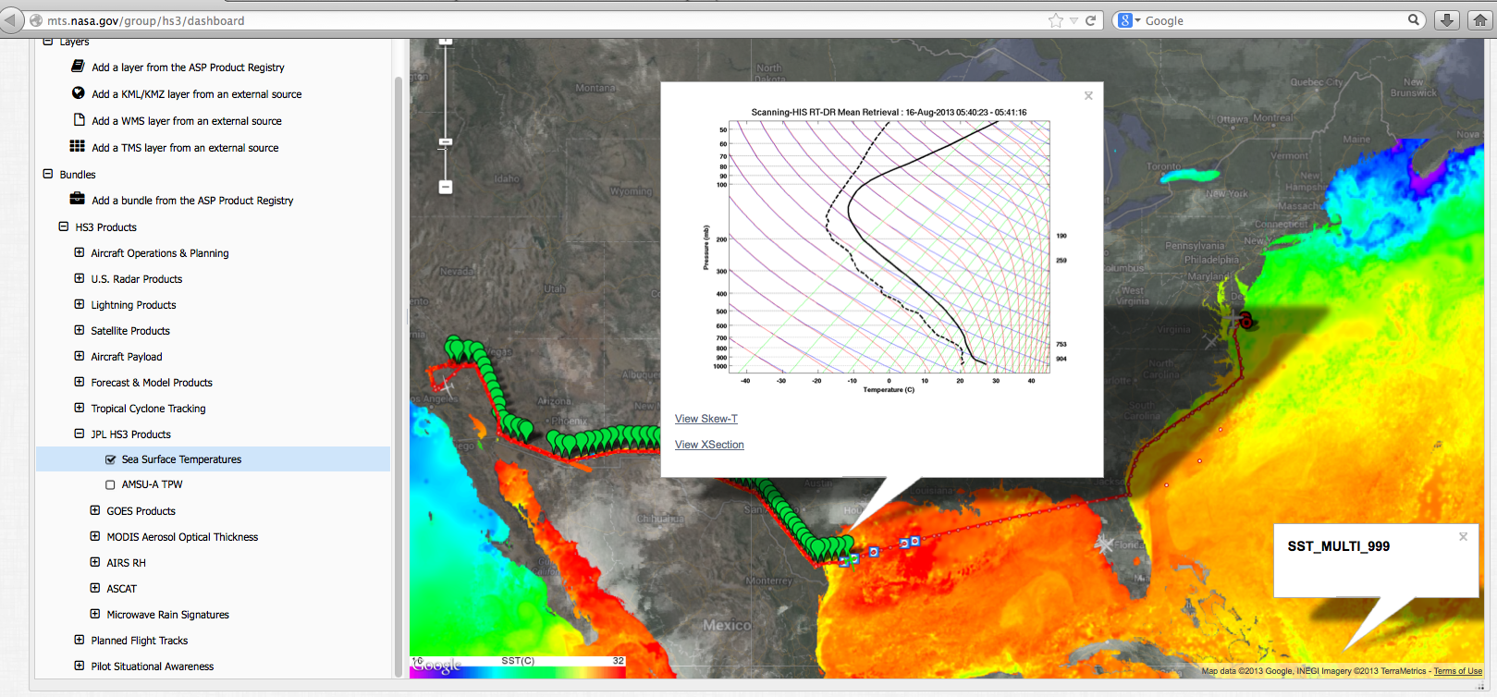Click the bundle briefcase icon
1497x697 pixels.
78,199
